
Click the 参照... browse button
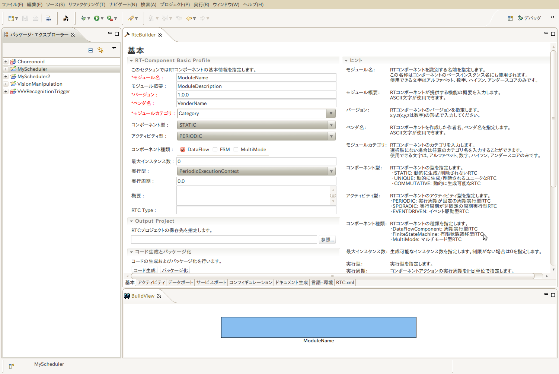[328, 240]
